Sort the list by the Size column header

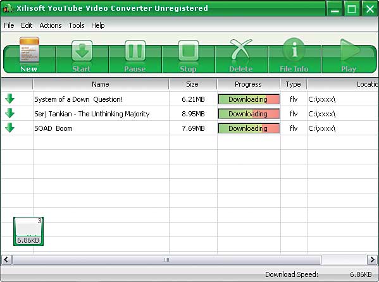[x=192, y=84]
